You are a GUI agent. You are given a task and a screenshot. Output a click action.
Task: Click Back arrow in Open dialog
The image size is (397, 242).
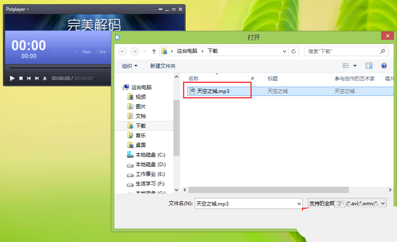123,51
